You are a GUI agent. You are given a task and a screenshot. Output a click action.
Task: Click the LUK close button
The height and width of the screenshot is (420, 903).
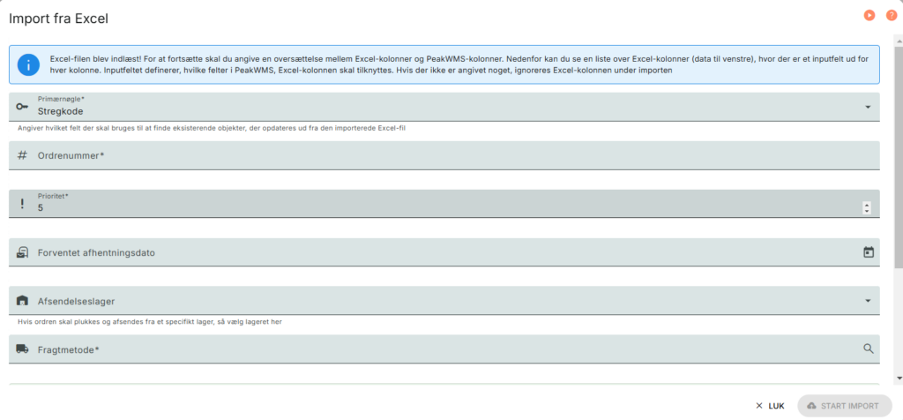coord(770,406)
